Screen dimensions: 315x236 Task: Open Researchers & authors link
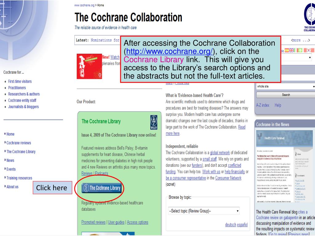[x=24, y=94]
